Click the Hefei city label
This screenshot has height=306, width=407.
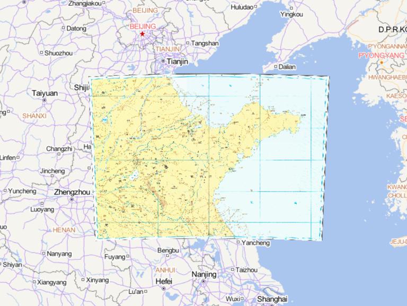164,281
